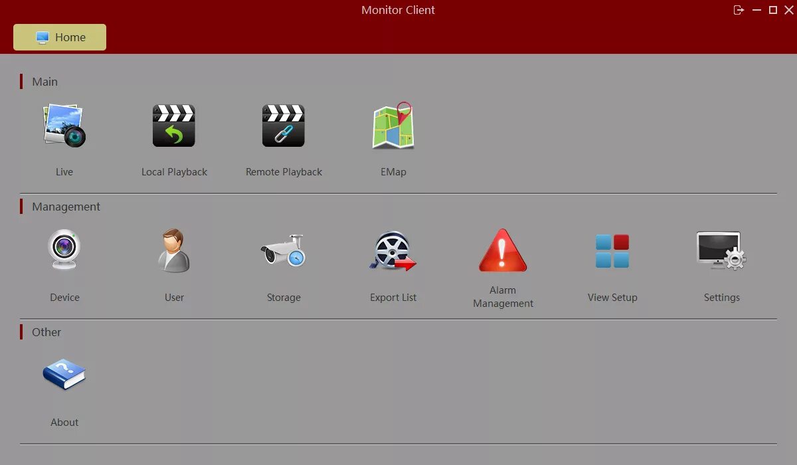The width and height of the screenshot is (797, 465).
Task: Click the Device label
Action: point(64,298)
